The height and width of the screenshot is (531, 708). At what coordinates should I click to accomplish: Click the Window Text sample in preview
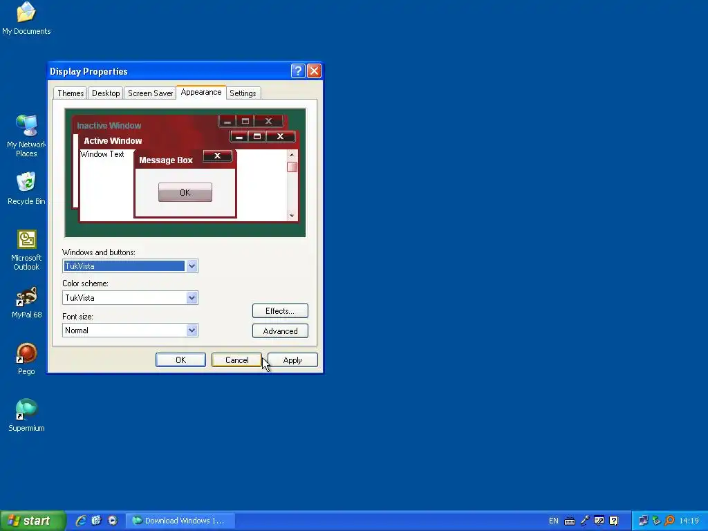[102, 154]
